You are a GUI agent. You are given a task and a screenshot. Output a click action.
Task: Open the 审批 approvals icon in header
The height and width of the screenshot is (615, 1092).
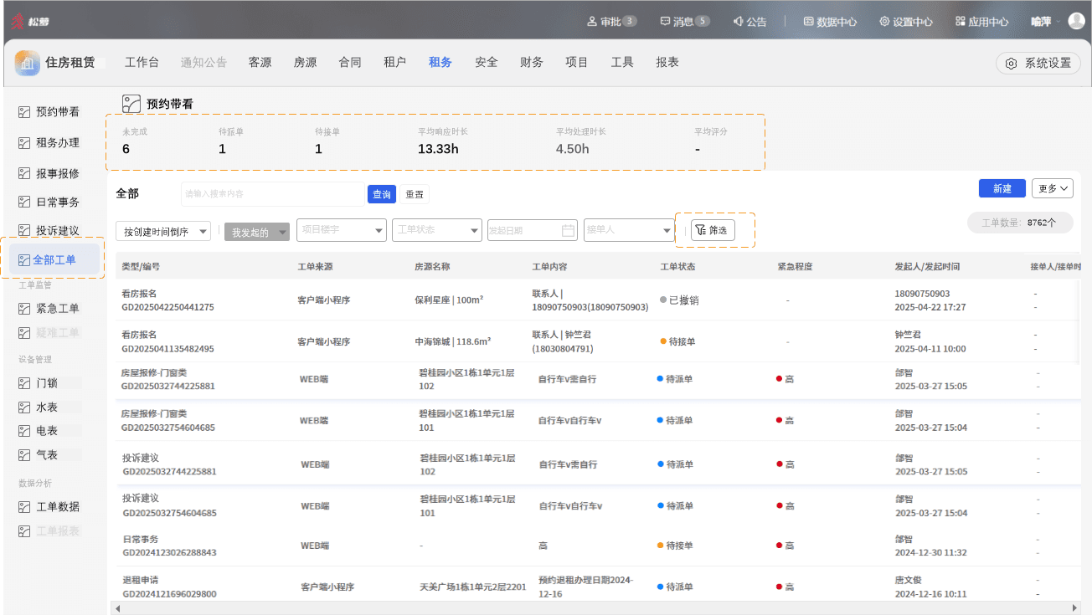click(x=592, y=22)
